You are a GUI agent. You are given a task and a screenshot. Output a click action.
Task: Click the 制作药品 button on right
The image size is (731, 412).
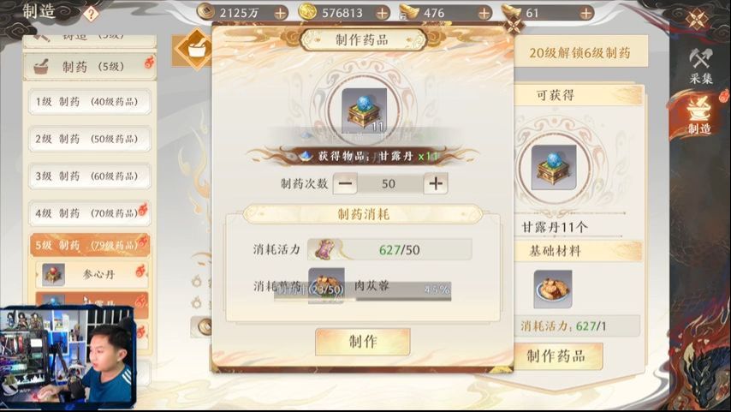[x=556, y=356]
